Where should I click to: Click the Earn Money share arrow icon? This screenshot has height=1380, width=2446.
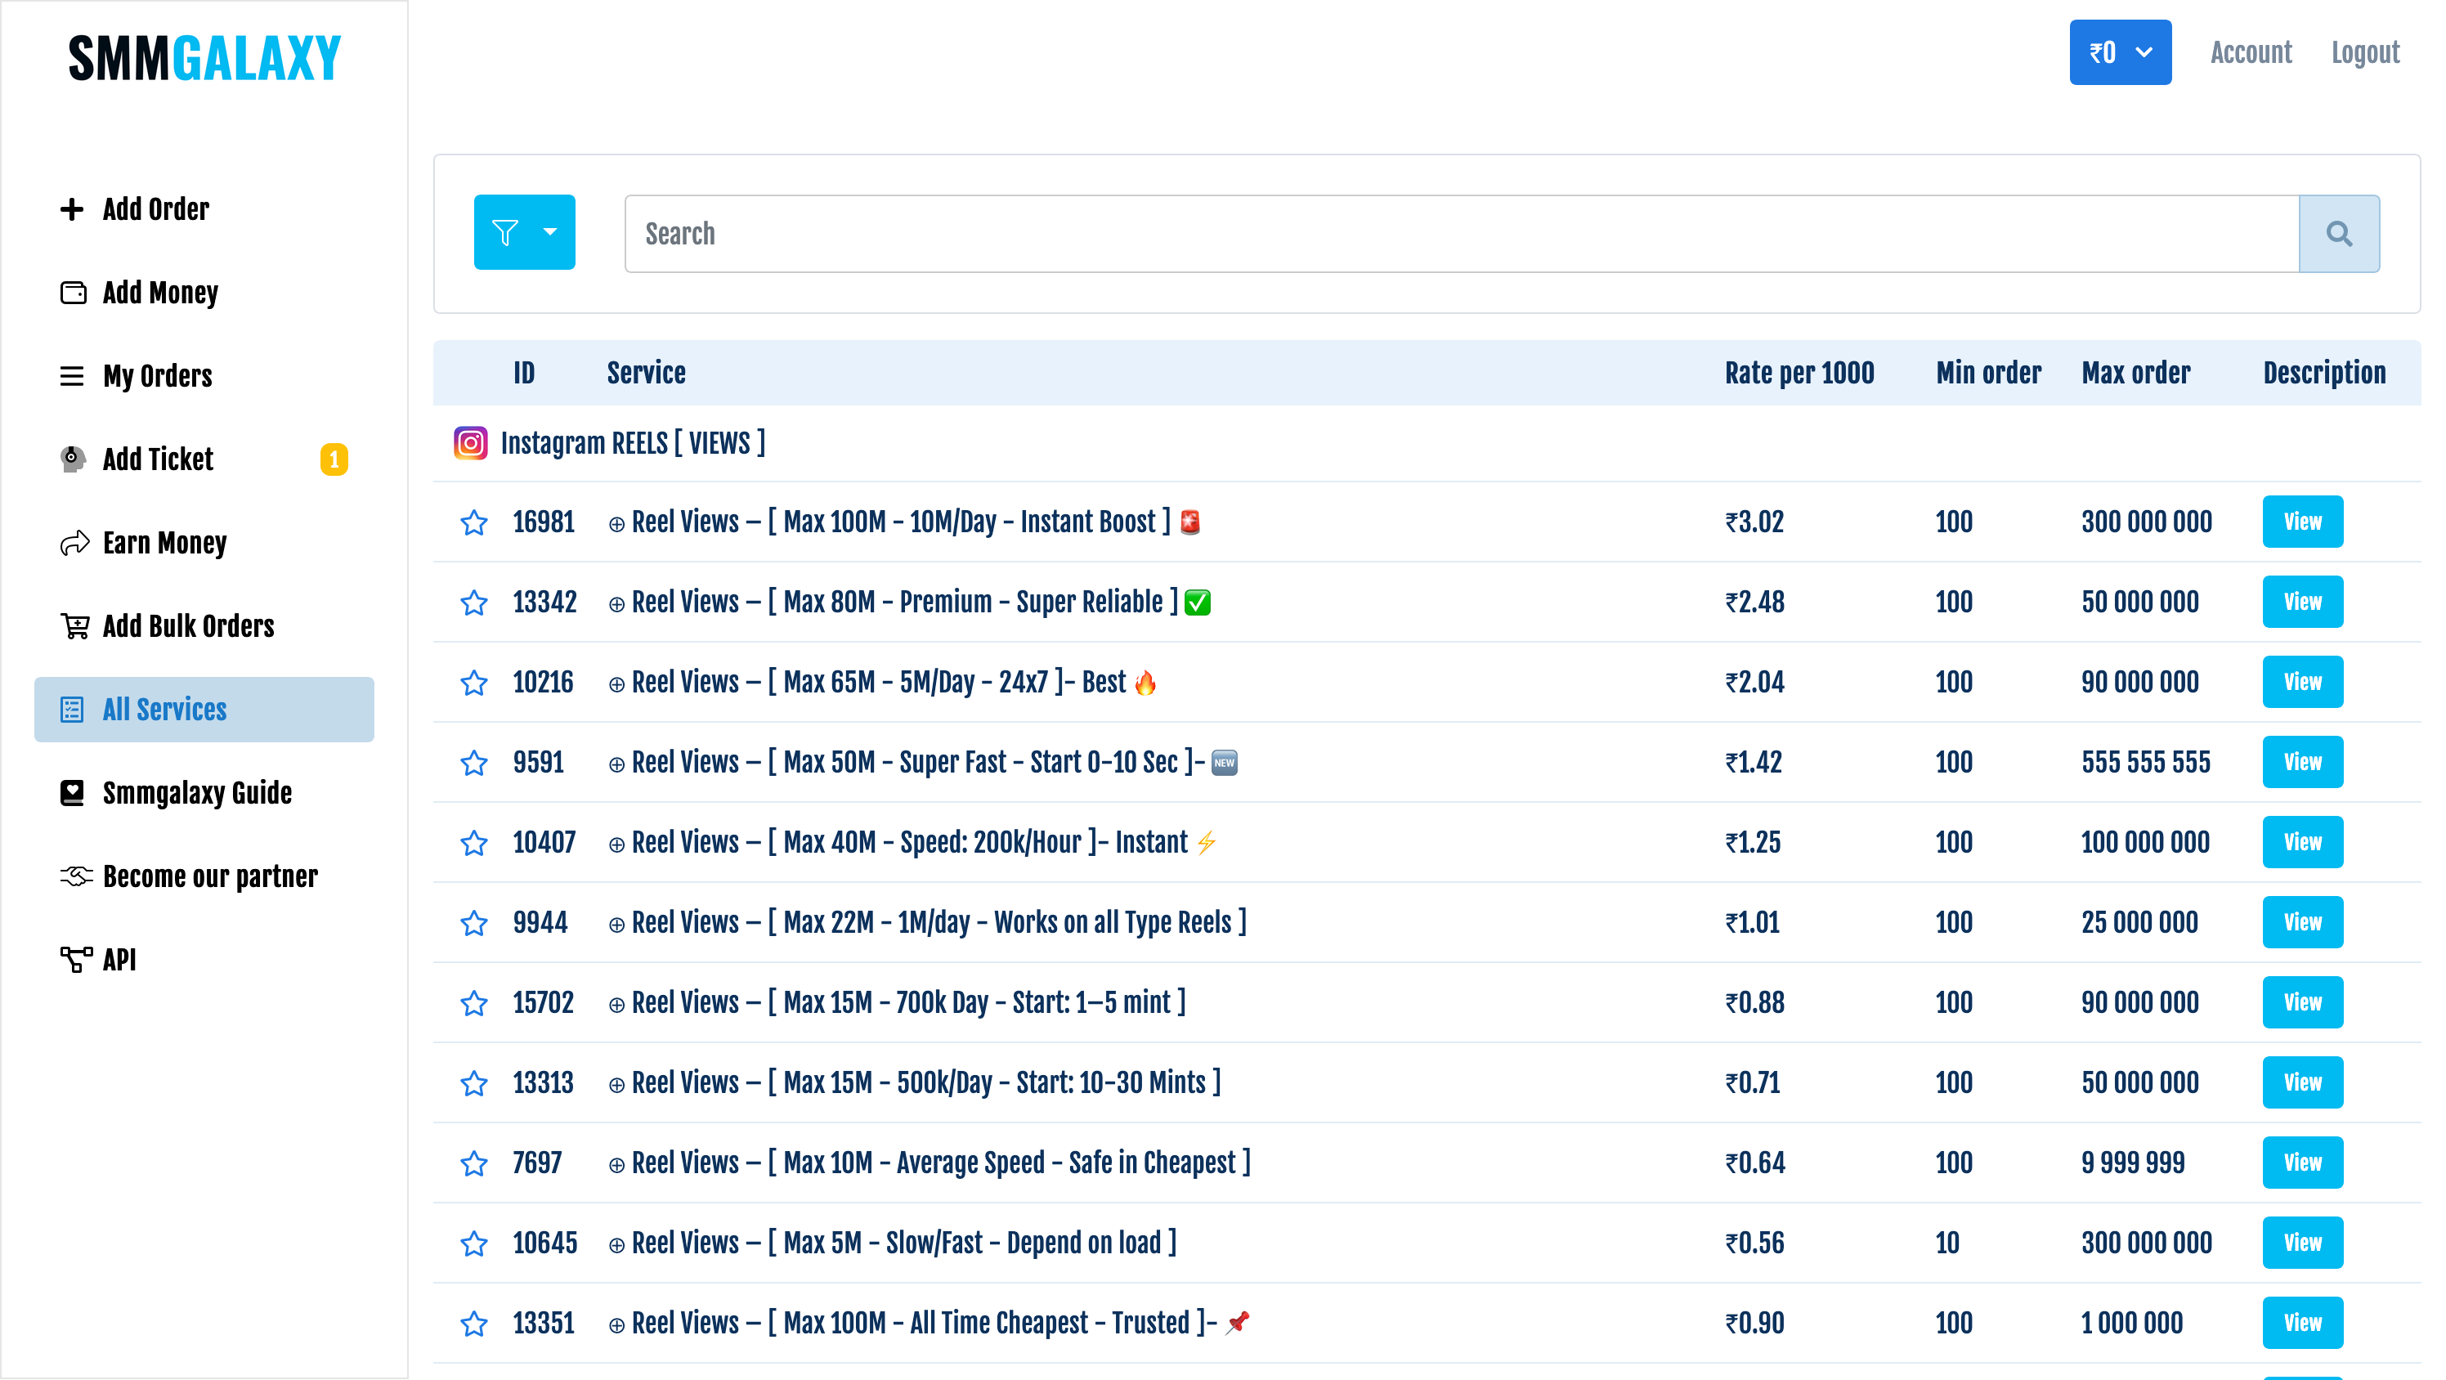point(74,544)
